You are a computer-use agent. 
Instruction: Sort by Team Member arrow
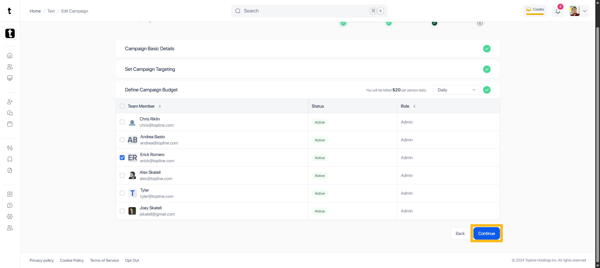coord(160,106)
